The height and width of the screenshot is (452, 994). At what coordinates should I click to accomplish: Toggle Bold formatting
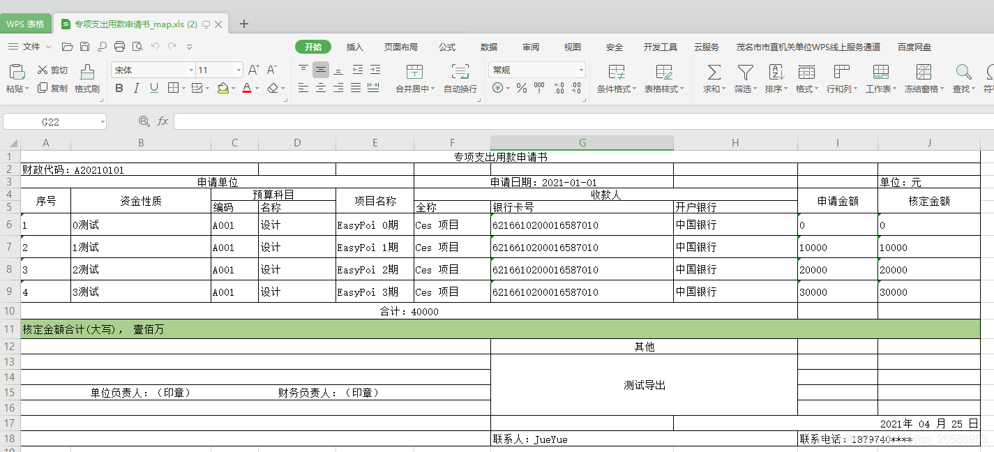(x=119, y=88)
